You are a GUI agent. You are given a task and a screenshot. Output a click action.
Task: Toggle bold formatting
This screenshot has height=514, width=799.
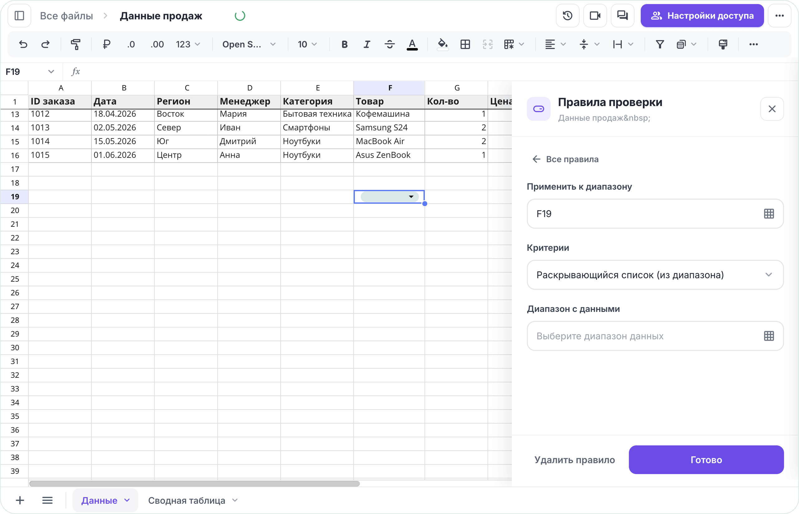click(345, 44)
